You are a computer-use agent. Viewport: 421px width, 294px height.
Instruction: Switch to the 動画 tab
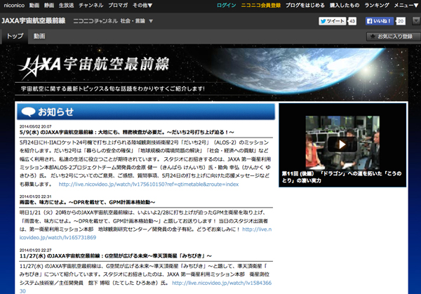39,36
